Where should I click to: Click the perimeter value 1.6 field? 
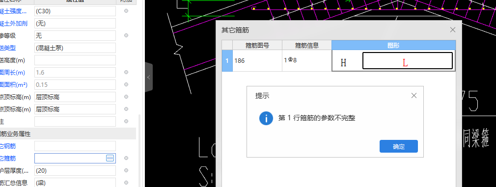[x=75, y=73]
